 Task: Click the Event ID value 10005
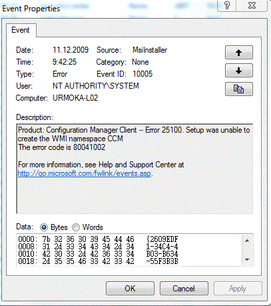pyautogui.click(x=142, y=74)
